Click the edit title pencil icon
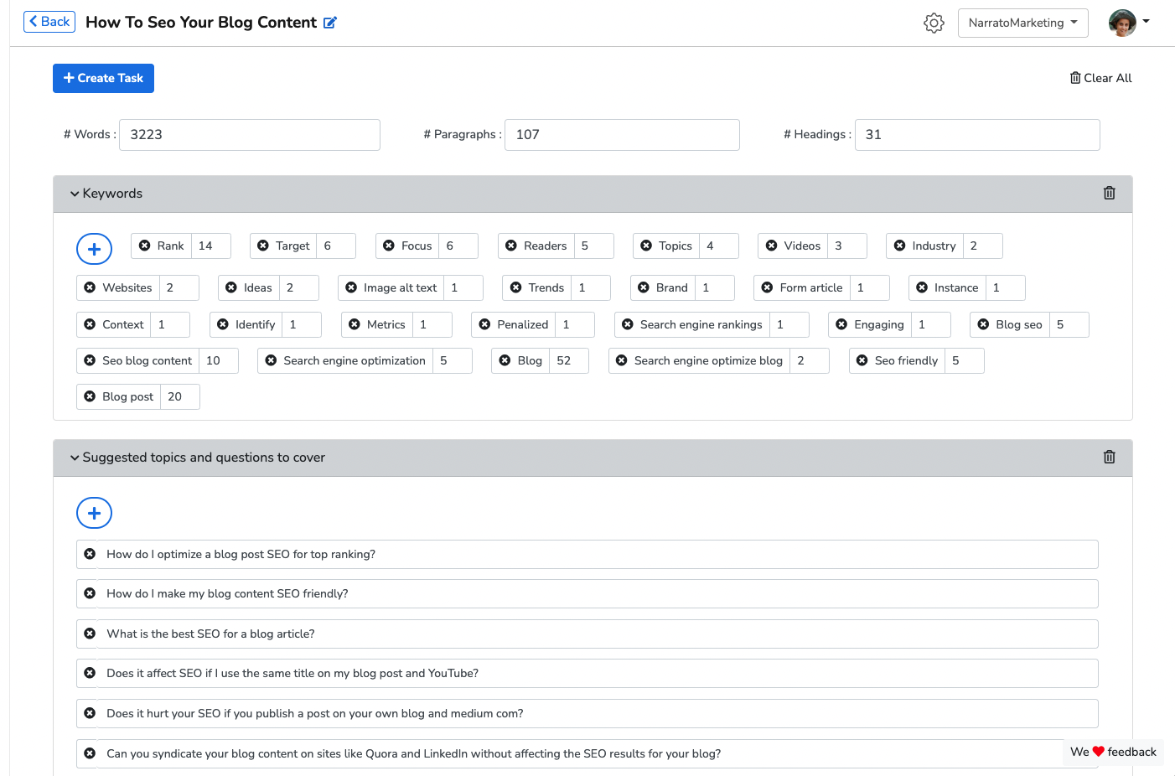Viewport: 1175px width, 776px height. (x=330, y=23)
